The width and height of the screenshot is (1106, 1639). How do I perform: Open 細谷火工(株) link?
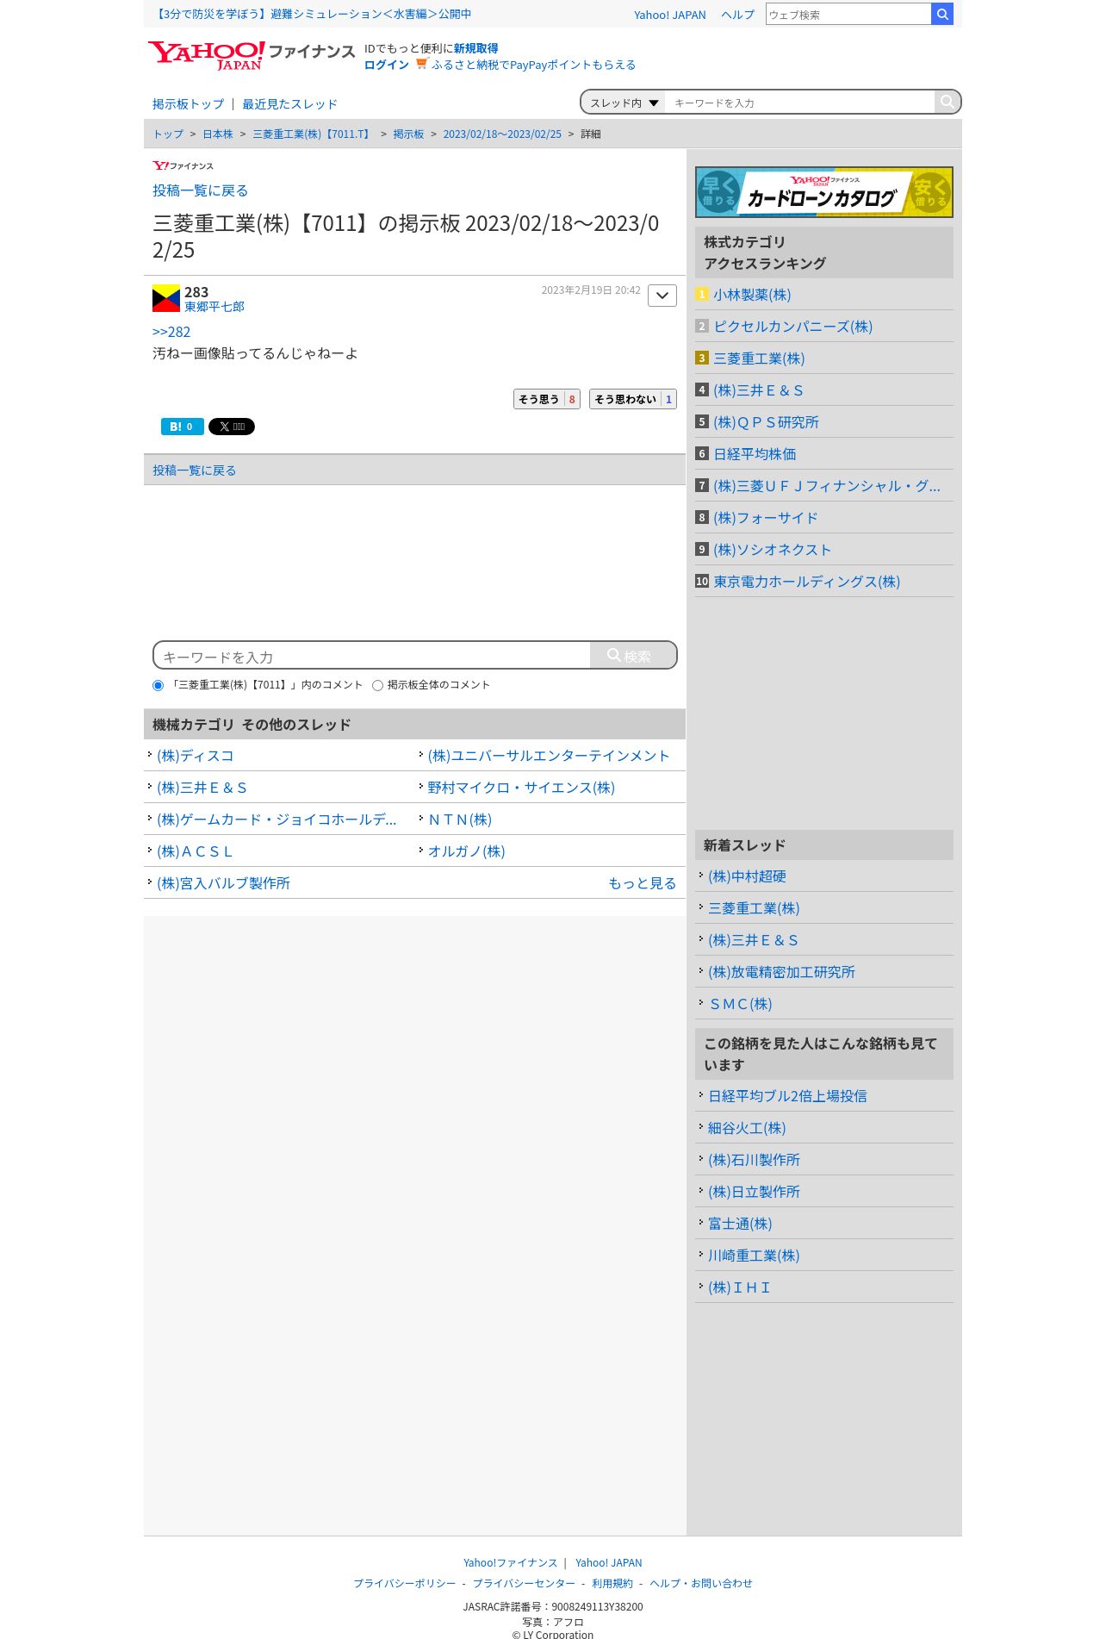747,1128
